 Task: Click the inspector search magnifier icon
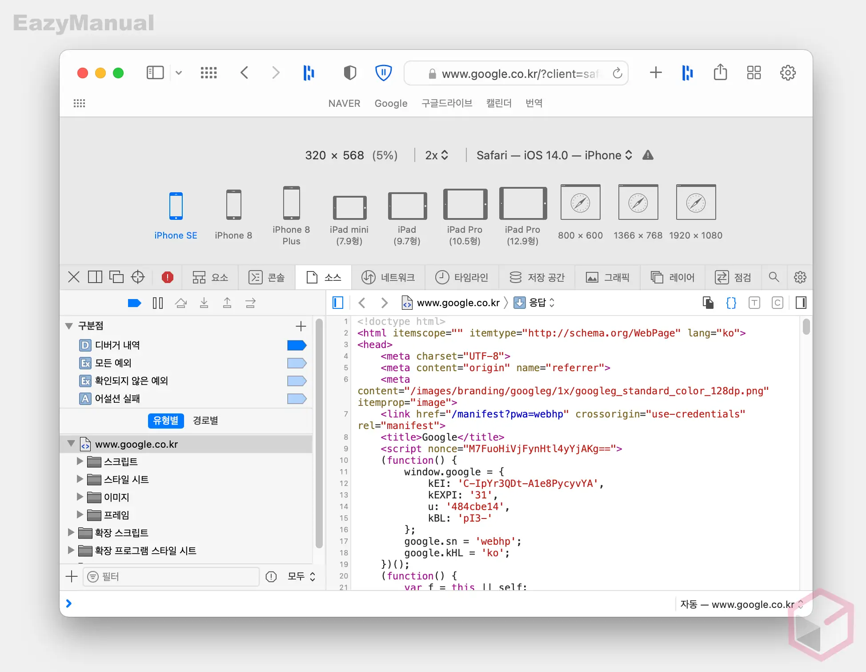pos(774,277)
